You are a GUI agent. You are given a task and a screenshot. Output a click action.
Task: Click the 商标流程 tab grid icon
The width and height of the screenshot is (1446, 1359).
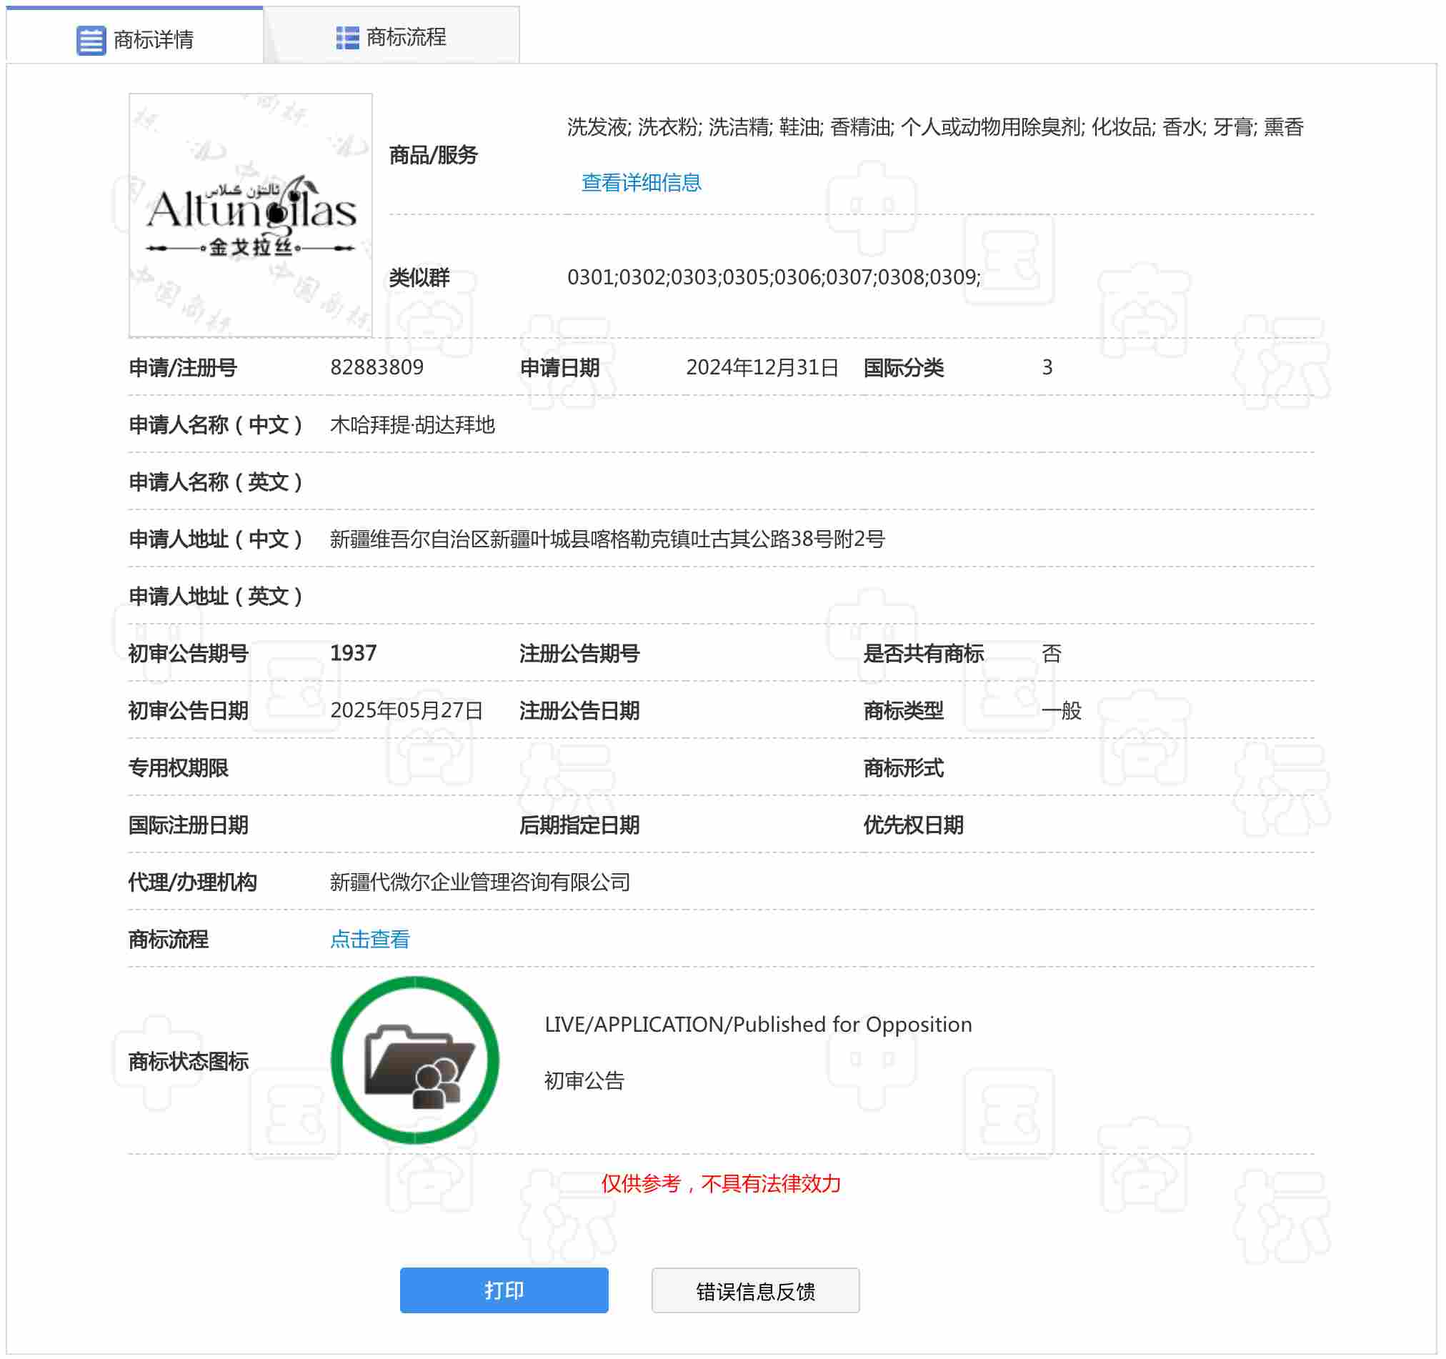click(348, 38)
